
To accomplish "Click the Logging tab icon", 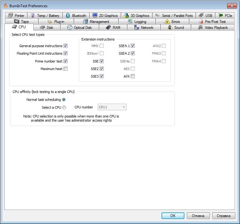I will 130,21.
